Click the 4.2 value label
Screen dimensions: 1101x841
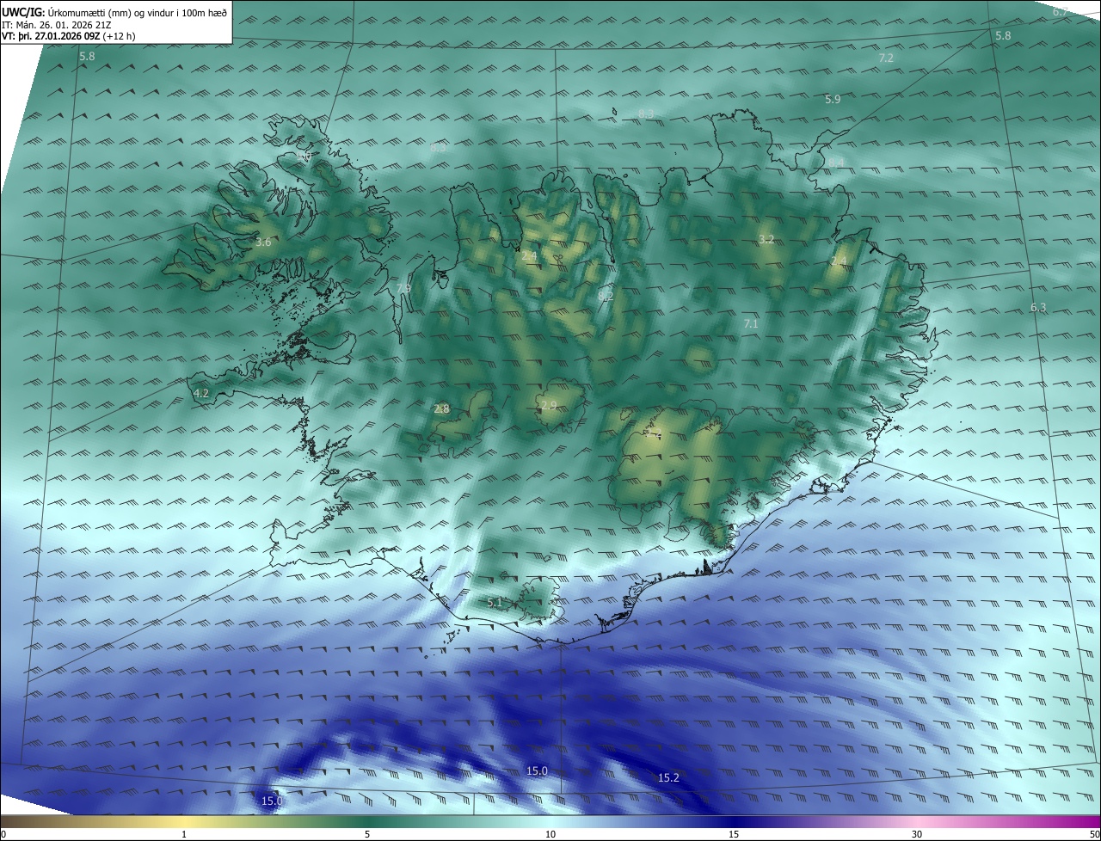pyautogui.click(x=201, y=393)
